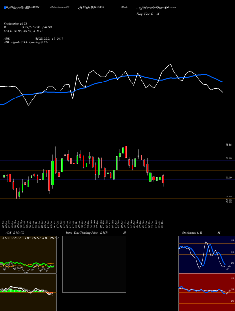Open the MACD histogram mini chart with green bars

point(28,292)
